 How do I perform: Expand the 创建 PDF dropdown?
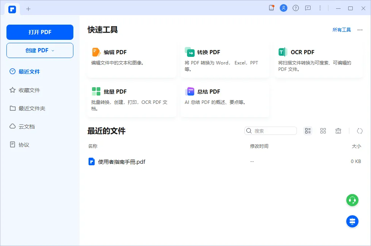[40, 50]
